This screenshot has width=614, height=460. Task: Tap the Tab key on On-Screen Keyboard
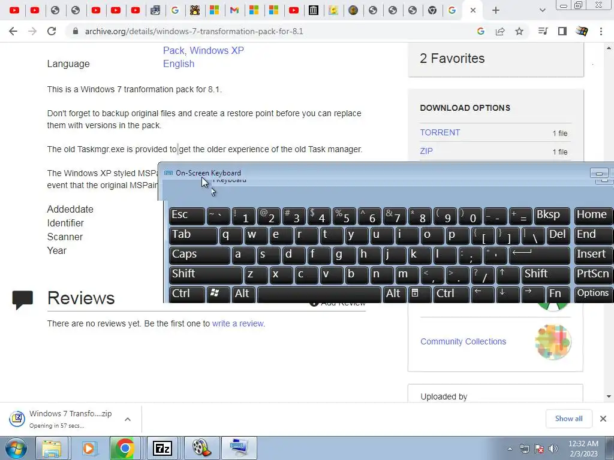(193, 235)
